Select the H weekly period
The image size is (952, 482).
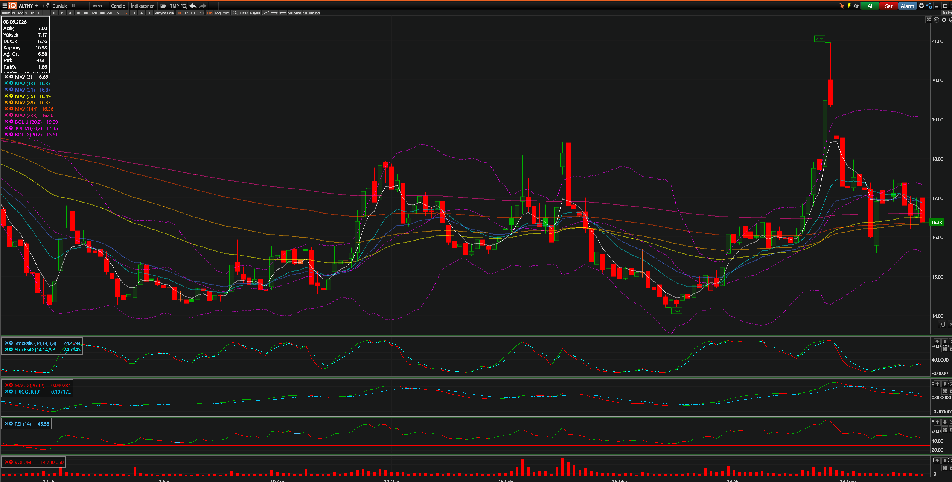tap(134, 13)
